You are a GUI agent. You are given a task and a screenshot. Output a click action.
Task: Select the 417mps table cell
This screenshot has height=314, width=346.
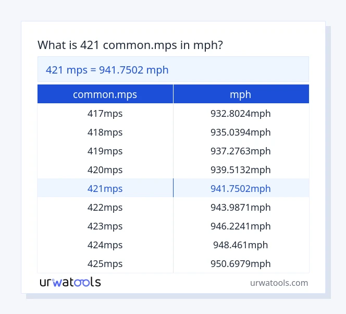(x=105, y=113)
